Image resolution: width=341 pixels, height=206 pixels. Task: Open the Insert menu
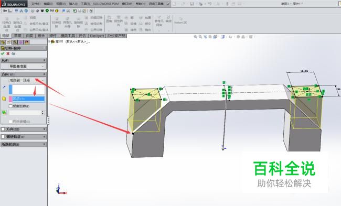(x=73, y=4)
